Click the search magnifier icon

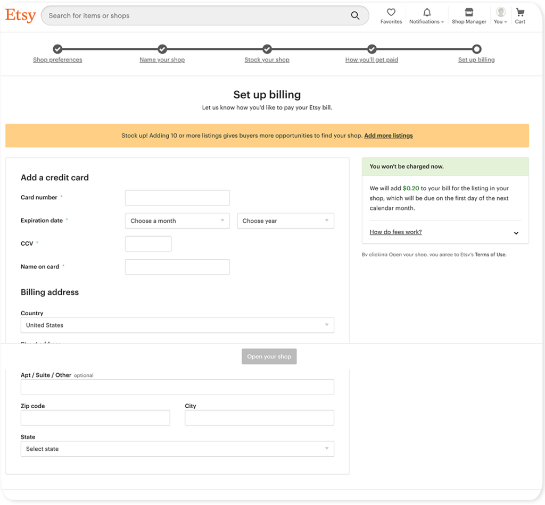(355, 15)
